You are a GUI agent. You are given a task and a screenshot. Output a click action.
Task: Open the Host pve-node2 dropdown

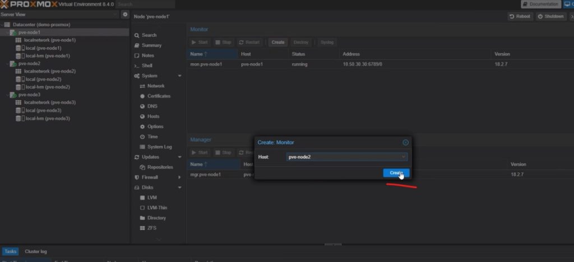346,157
